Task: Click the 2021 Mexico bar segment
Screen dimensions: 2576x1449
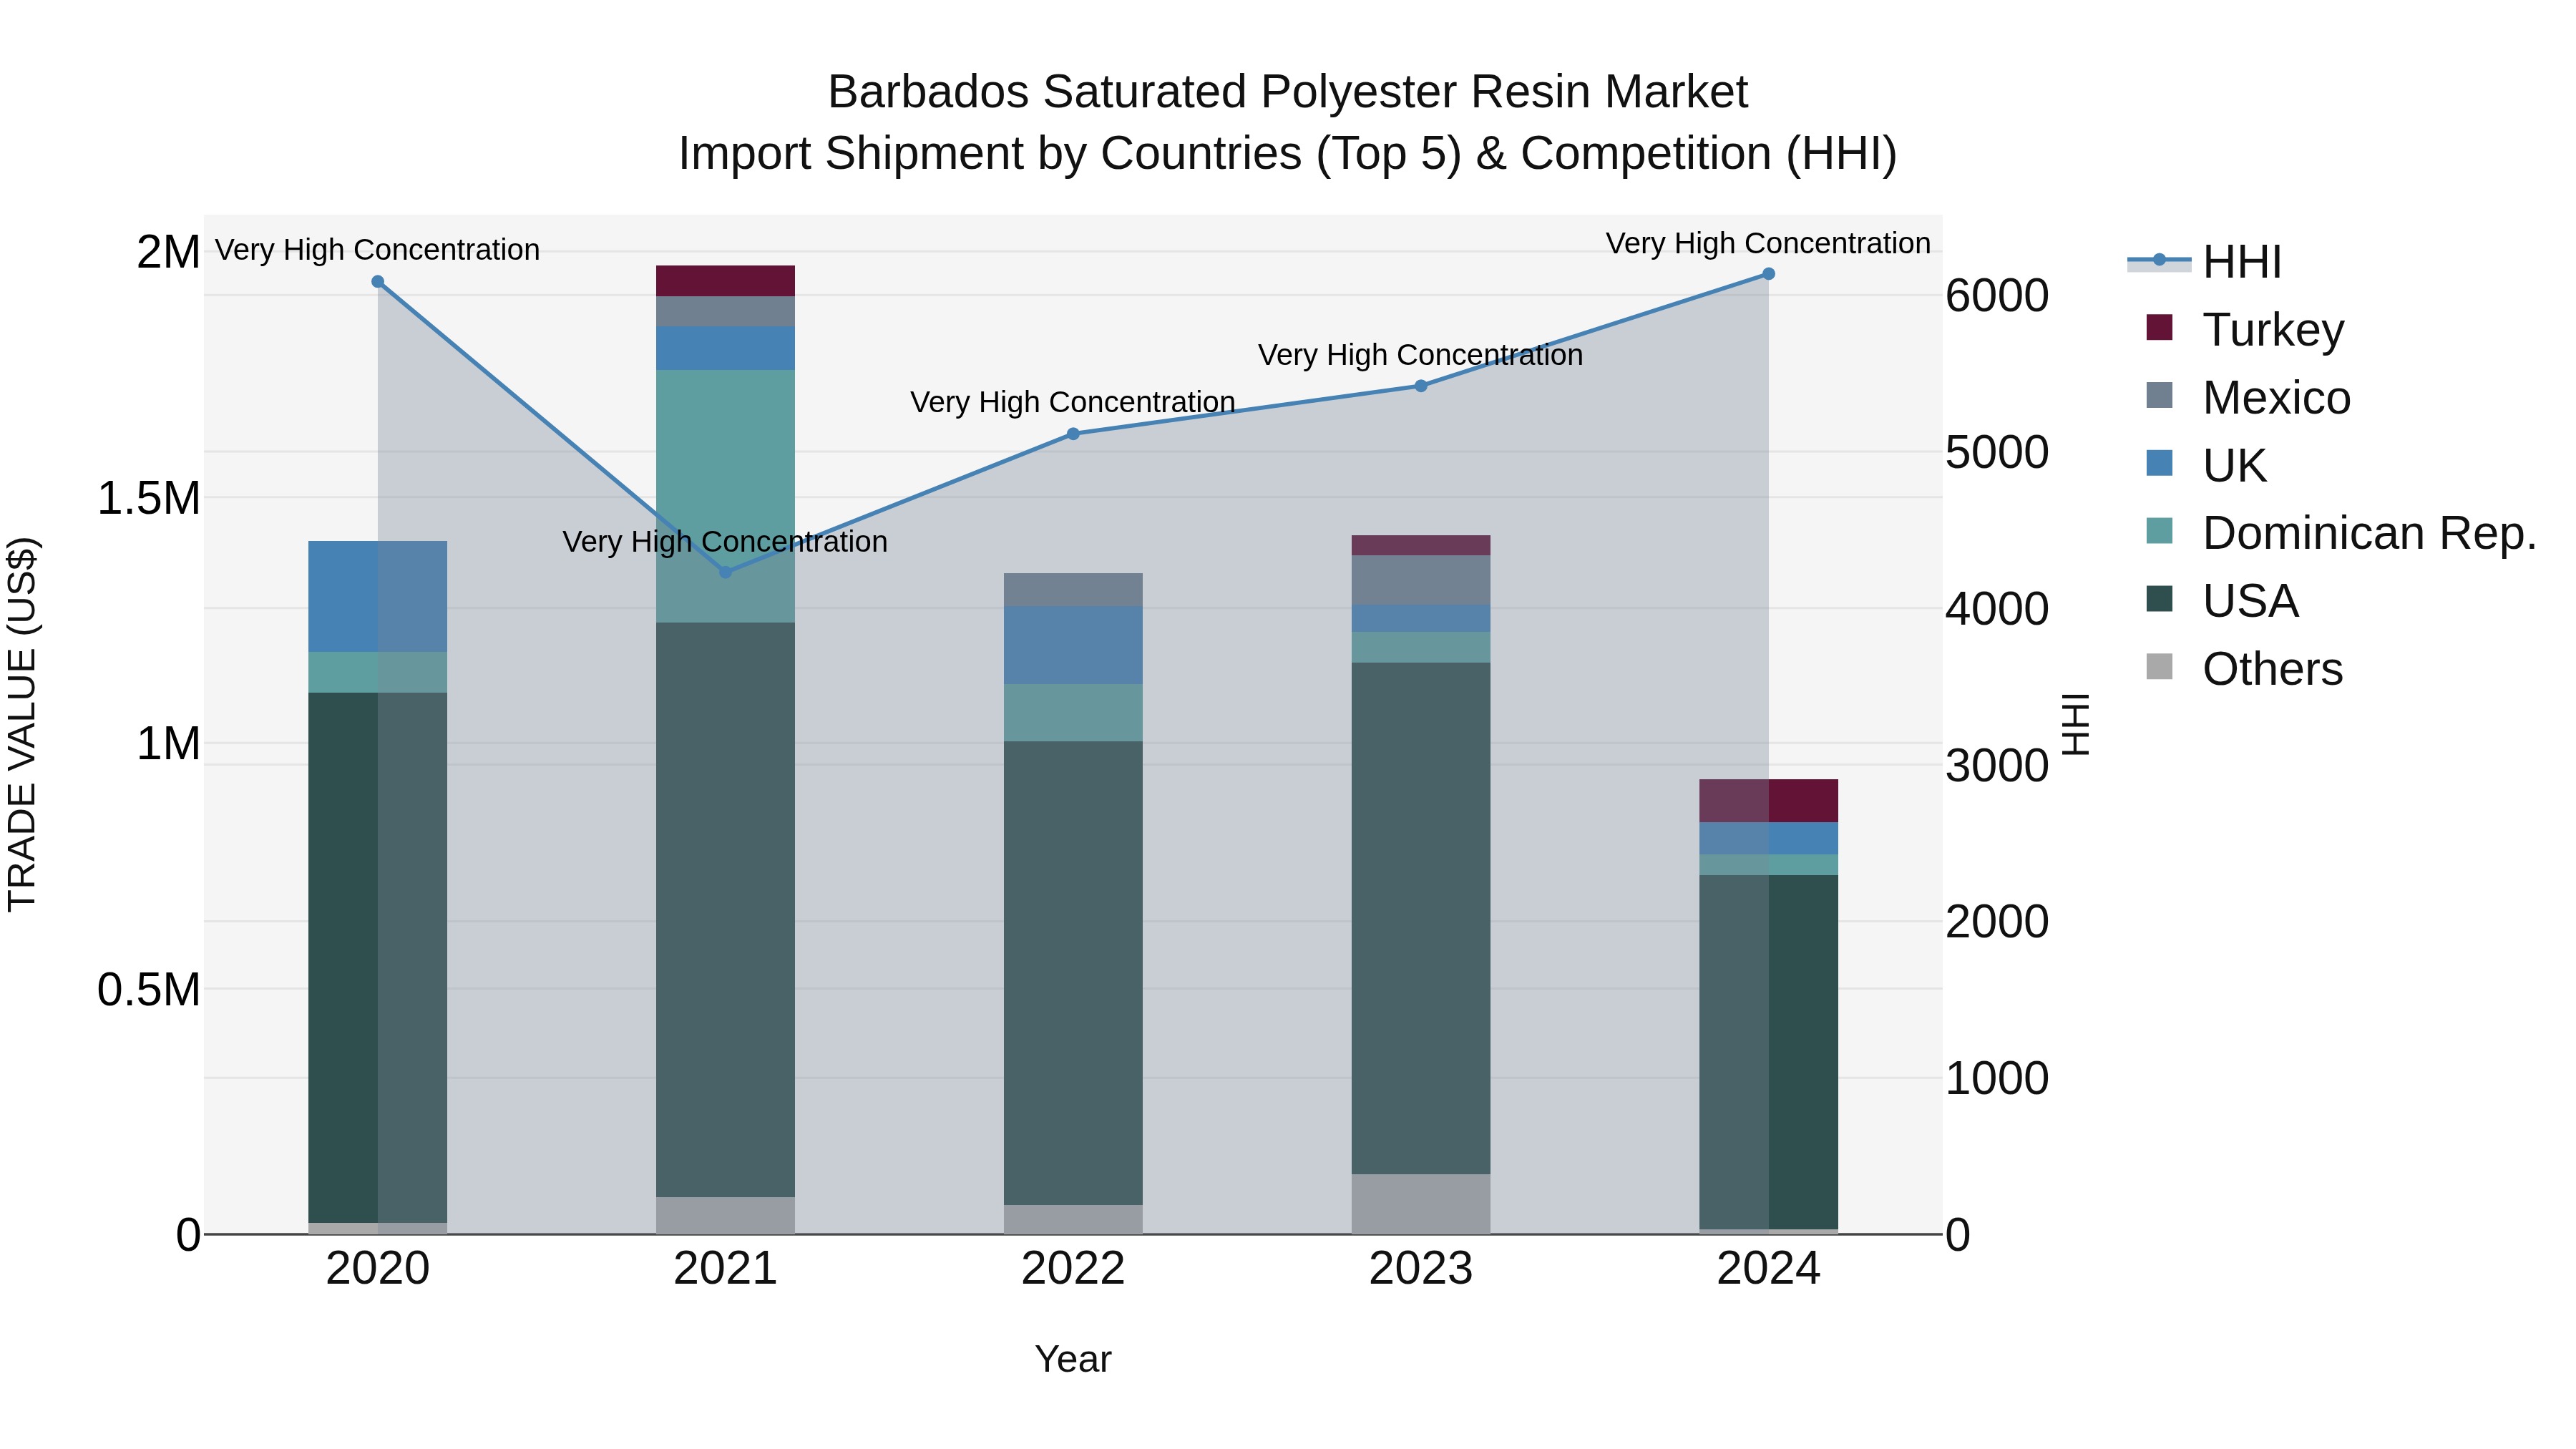Action: (x=725, y=311)
